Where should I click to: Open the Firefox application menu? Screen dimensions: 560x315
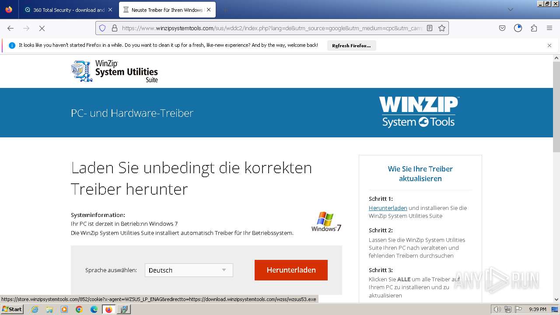pos(549,28)
